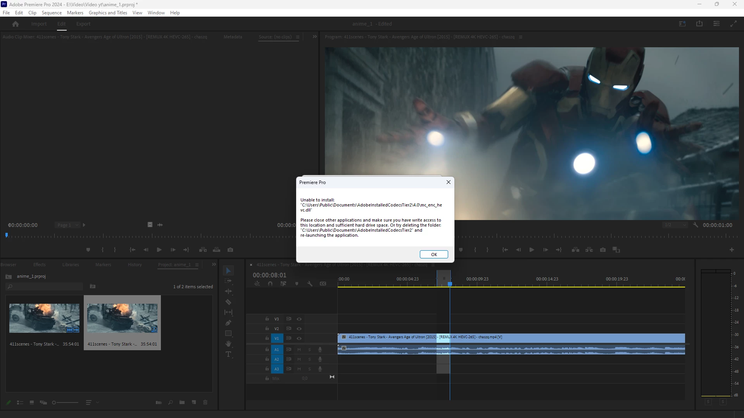
Task: Adjust the Project panel thumbnail zoom slider
Action: (x=66, y=403)
